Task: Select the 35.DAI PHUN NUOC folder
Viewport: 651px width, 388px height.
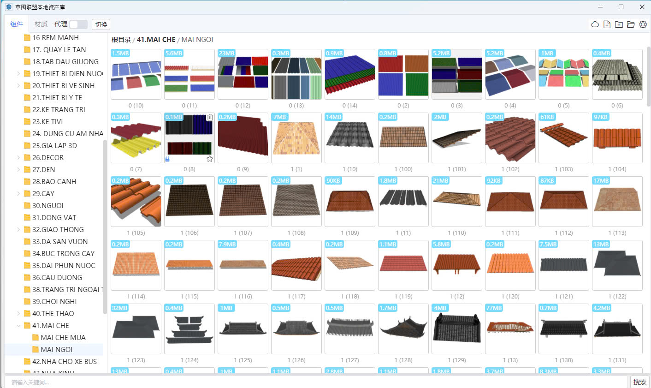Action: tap(64, 265)
